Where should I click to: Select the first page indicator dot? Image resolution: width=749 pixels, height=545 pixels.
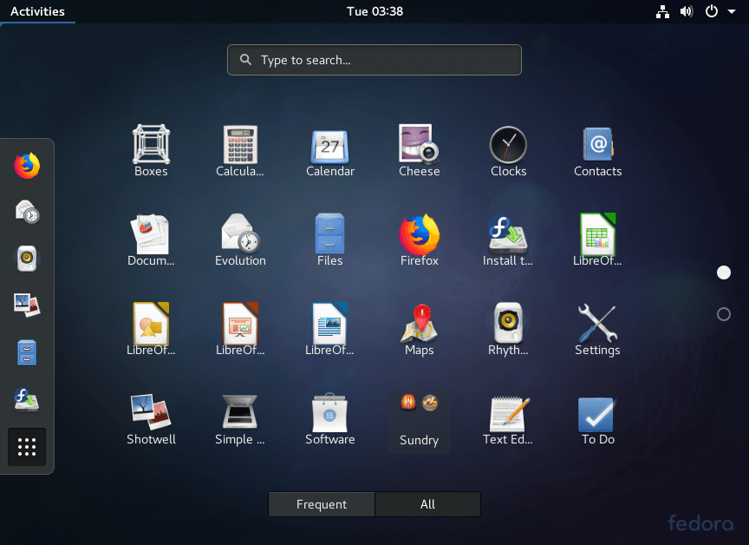724,272
